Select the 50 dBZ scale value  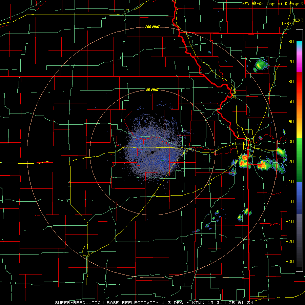291,102
